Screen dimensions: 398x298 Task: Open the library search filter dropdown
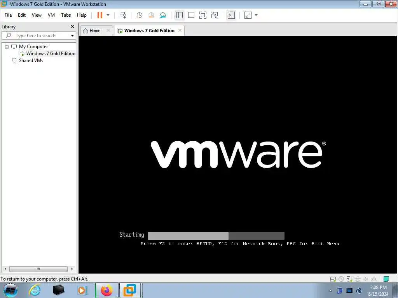point(72,36)
